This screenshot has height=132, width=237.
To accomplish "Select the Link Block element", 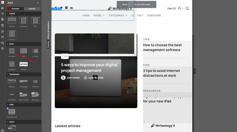I will pos(12,66).
